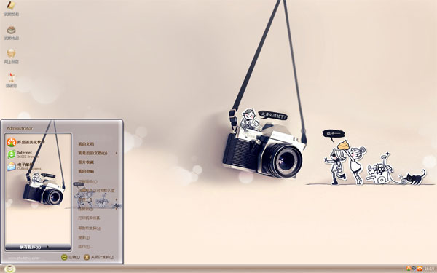
Task: Click the 关闭计算机(U) shutdown button
Action: pyautogui.click(x=99, y=257)
